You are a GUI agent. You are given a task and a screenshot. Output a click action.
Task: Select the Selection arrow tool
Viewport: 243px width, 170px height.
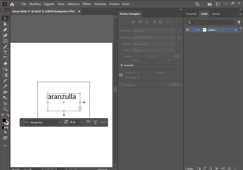(5, 18)
